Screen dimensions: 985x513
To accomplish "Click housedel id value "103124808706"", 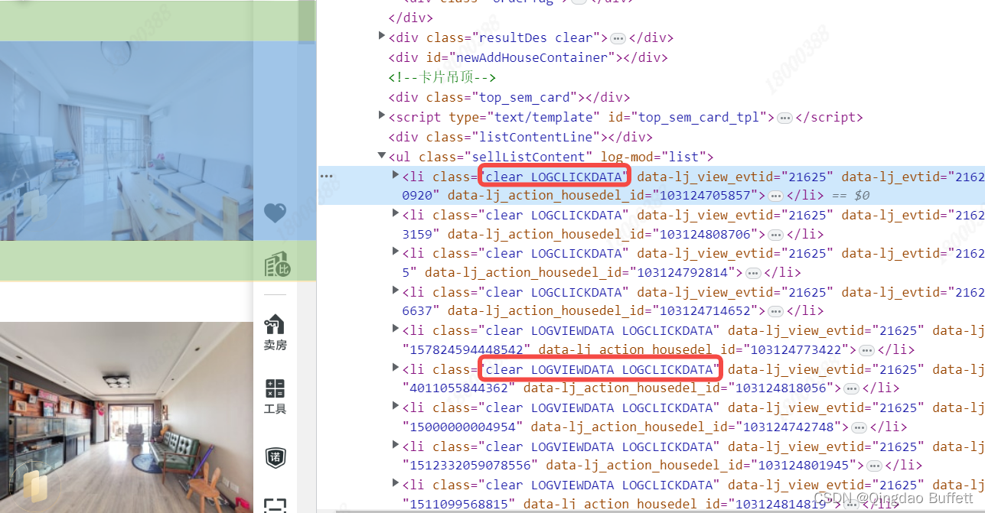I will tap(704, 234).
